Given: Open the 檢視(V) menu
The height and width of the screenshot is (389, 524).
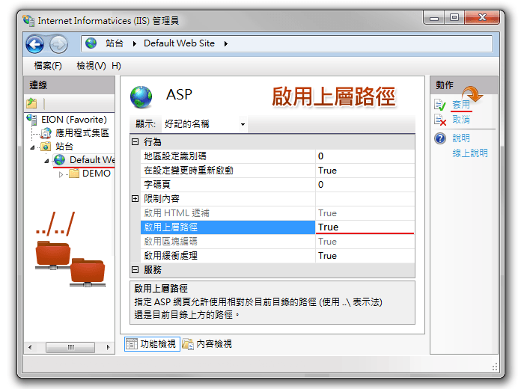Looking at the screenshot, I should pyautogui.click(x=91, y=66).
